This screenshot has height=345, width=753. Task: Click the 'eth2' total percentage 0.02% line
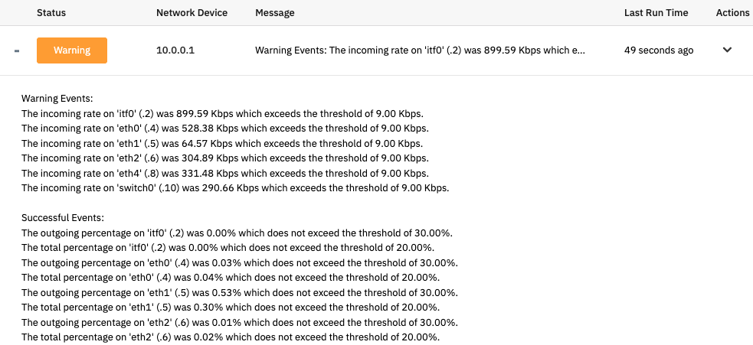pos(228,337)
